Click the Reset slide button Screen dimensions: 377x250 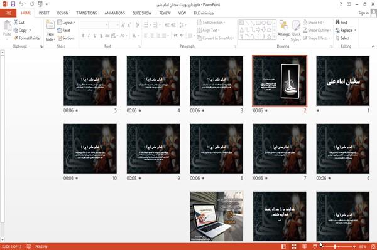click(64, 31)
